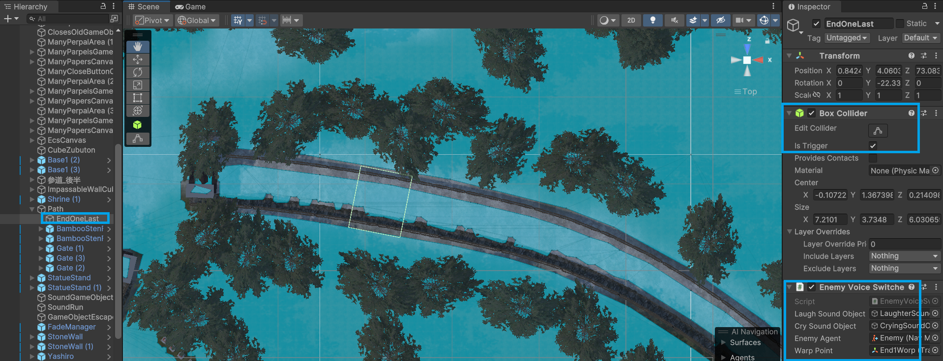Expand the StatueStand item in Hierarchy
The height and width of the screenshot is (361, 943).
click(x=32, y=278)
